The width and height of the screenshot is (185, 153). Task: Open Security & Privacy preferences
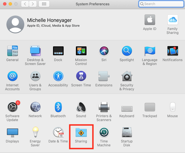(127, 76)
